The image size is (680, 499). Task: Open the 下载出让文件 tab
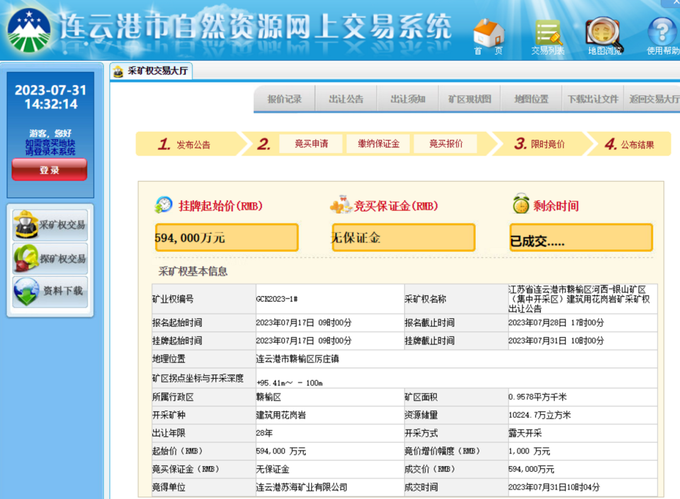tap(592, 99)
